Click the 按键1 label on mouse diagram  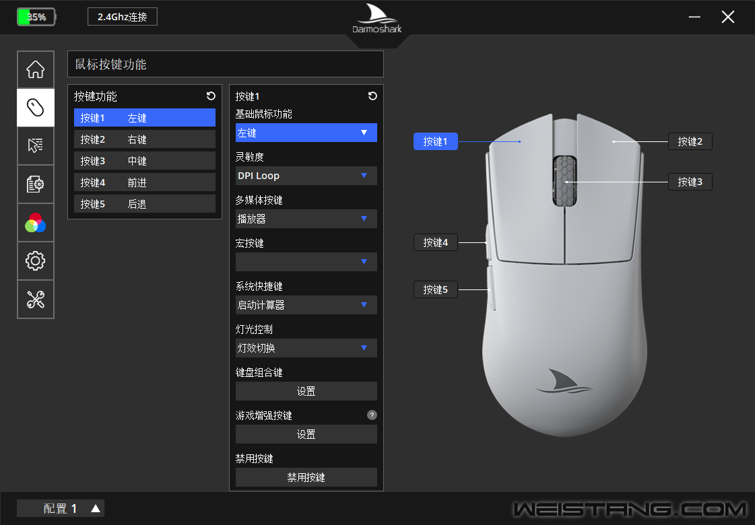[435, 141]
